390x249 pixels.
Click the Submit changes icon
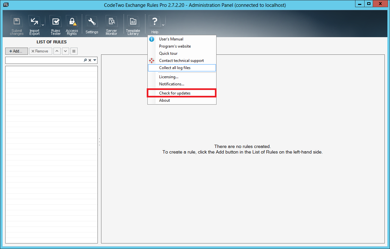tap(16, 22)
